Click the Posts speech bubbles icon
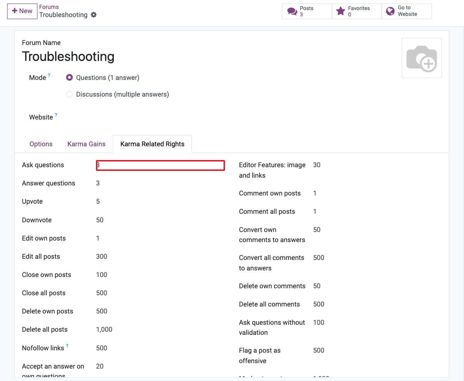This screenshot has height=381, width=464. point(292,12)
